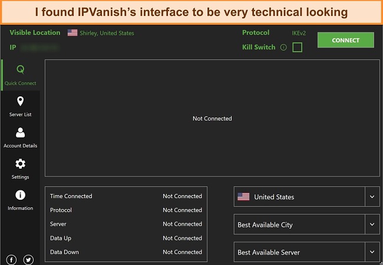Expand the Best Available City arrow
The image size is (383, 265).
372,224
